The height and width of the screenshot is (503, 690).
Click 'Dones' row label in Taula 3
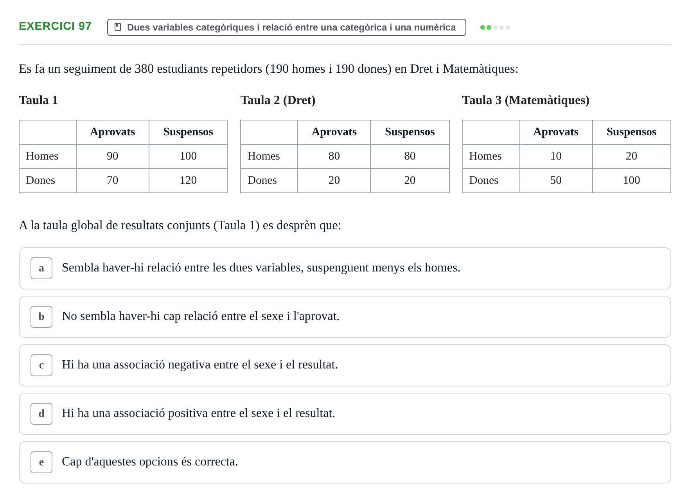pos(491,180)
